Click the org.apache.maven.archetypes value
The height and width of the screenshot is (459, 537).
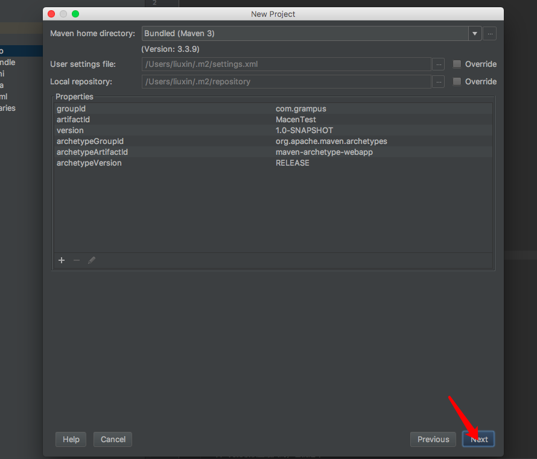(331, 142)
